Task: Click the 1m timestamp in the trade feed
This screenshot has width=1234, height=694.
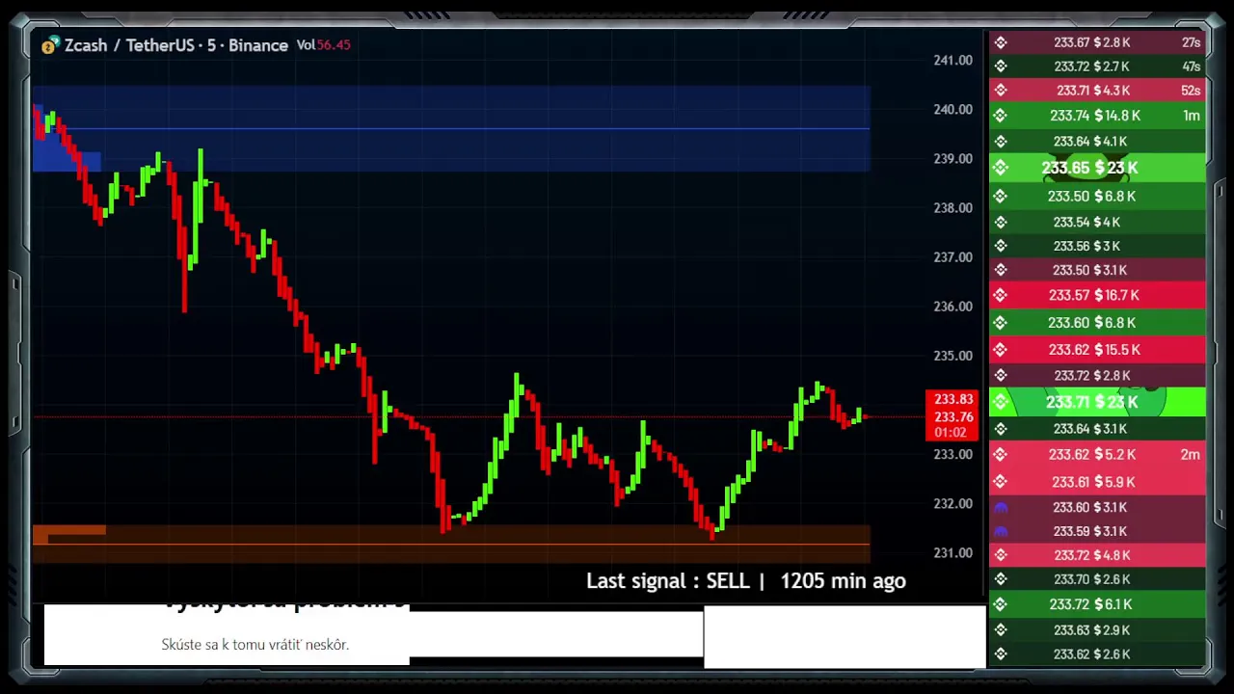Action: coord(1192,116)
